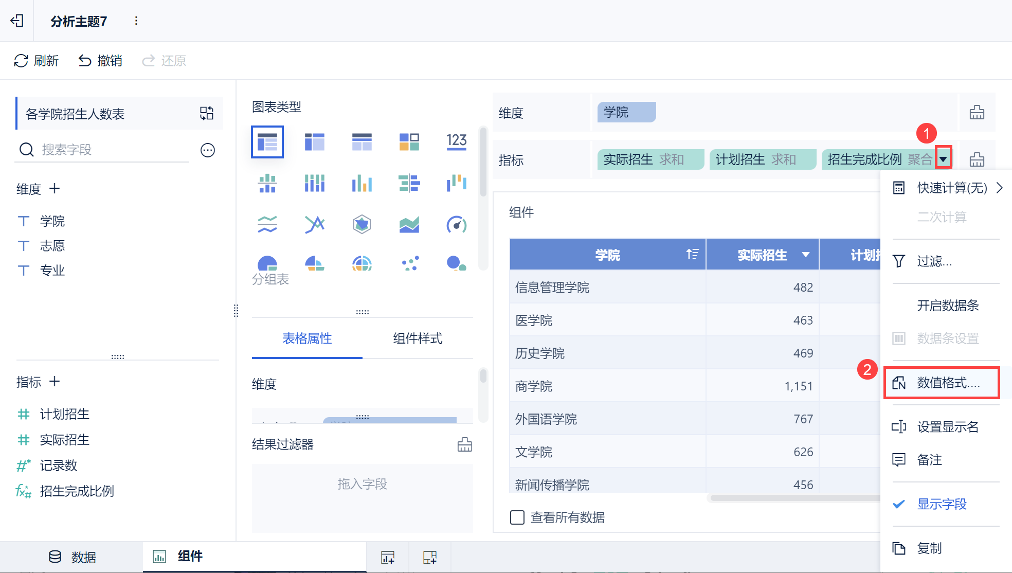Click the switch dataset icon beside 各学院招生人数表

[207, 113]
